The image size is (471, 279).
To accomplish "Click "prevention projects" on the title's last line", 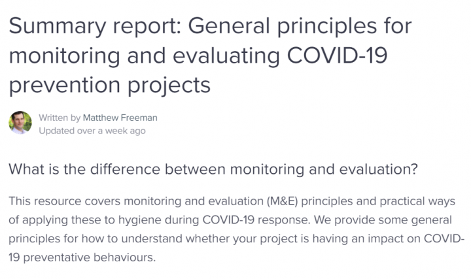I will tap(110, 85).
